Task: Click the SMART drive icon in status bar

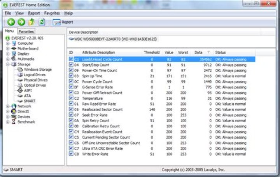Action: (x=6, y=170)
